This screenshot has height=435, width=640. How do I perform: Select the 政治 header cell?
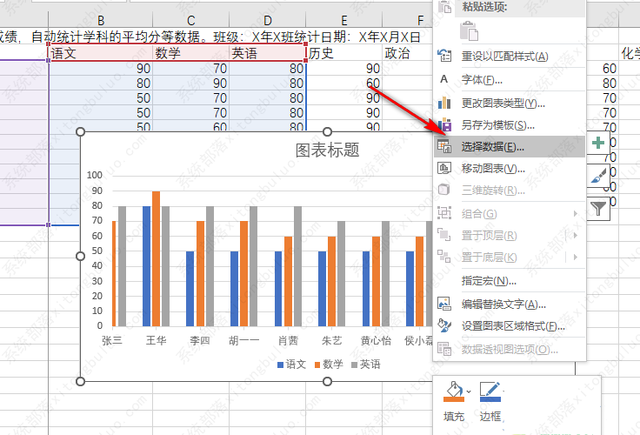tap(407, 53)
